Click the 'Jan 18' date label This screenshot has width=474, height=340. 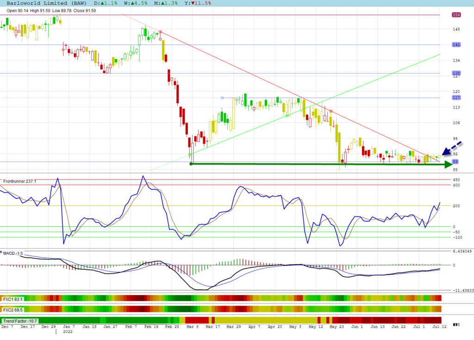tap(89, 327)
